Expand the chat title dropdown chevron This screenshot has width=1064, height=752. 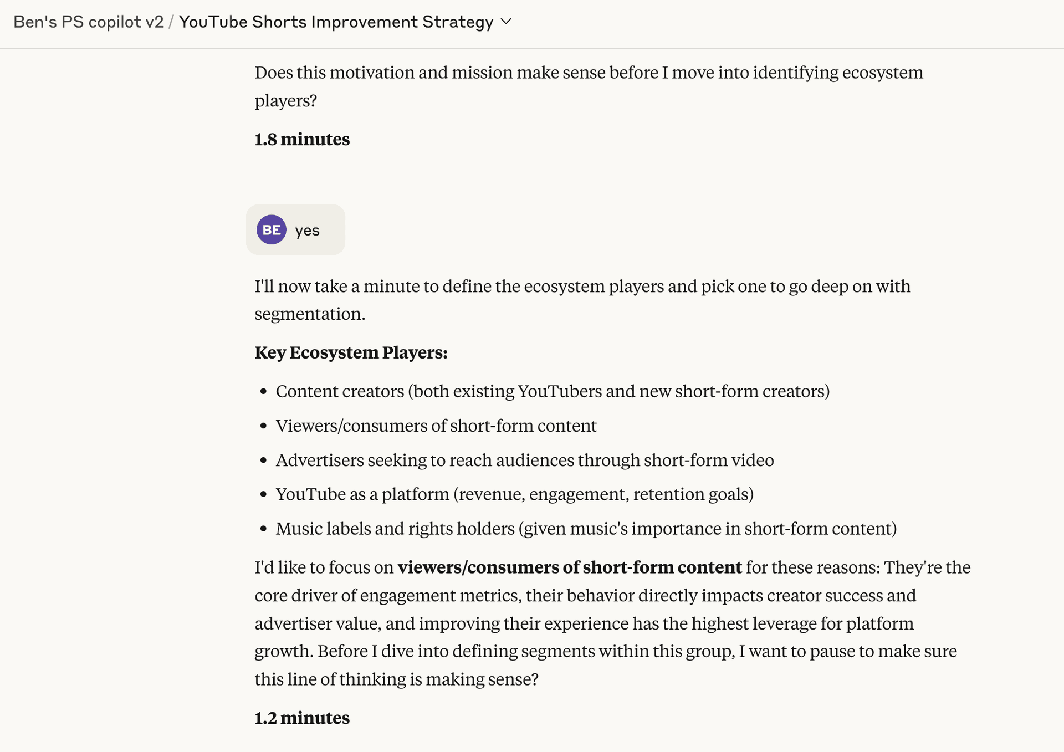[506, 22]
